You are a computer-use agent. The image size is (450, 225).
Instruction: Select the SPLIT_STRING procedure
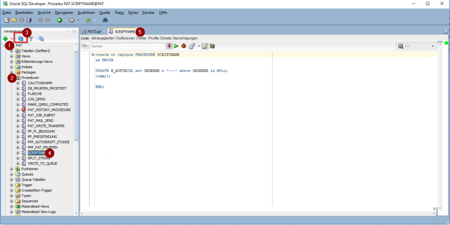point(39,158)
